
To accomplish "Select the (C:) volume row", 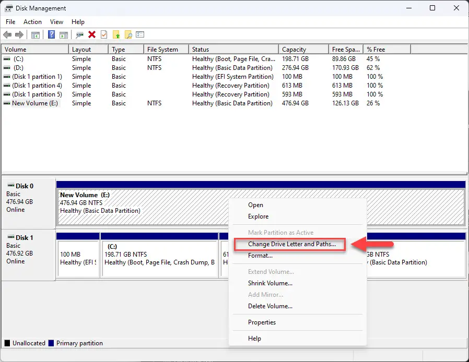I will [x=206, y=59].
